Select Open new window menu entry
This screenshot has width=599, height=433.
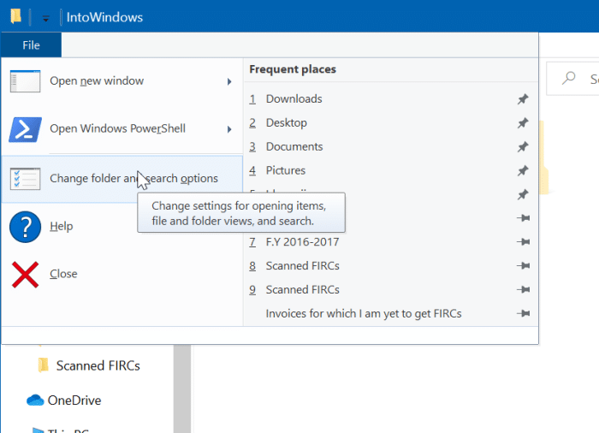point(122,81)
